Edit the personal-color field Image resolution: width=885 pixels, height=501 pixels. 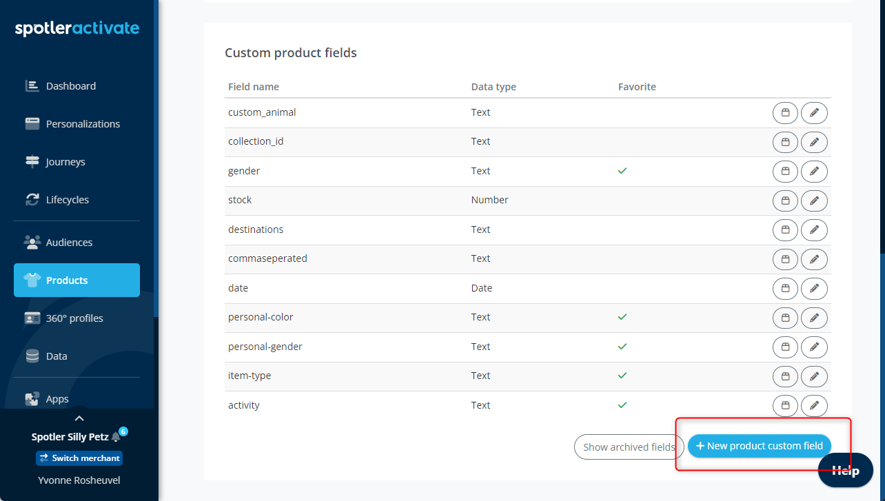[814, 318]
